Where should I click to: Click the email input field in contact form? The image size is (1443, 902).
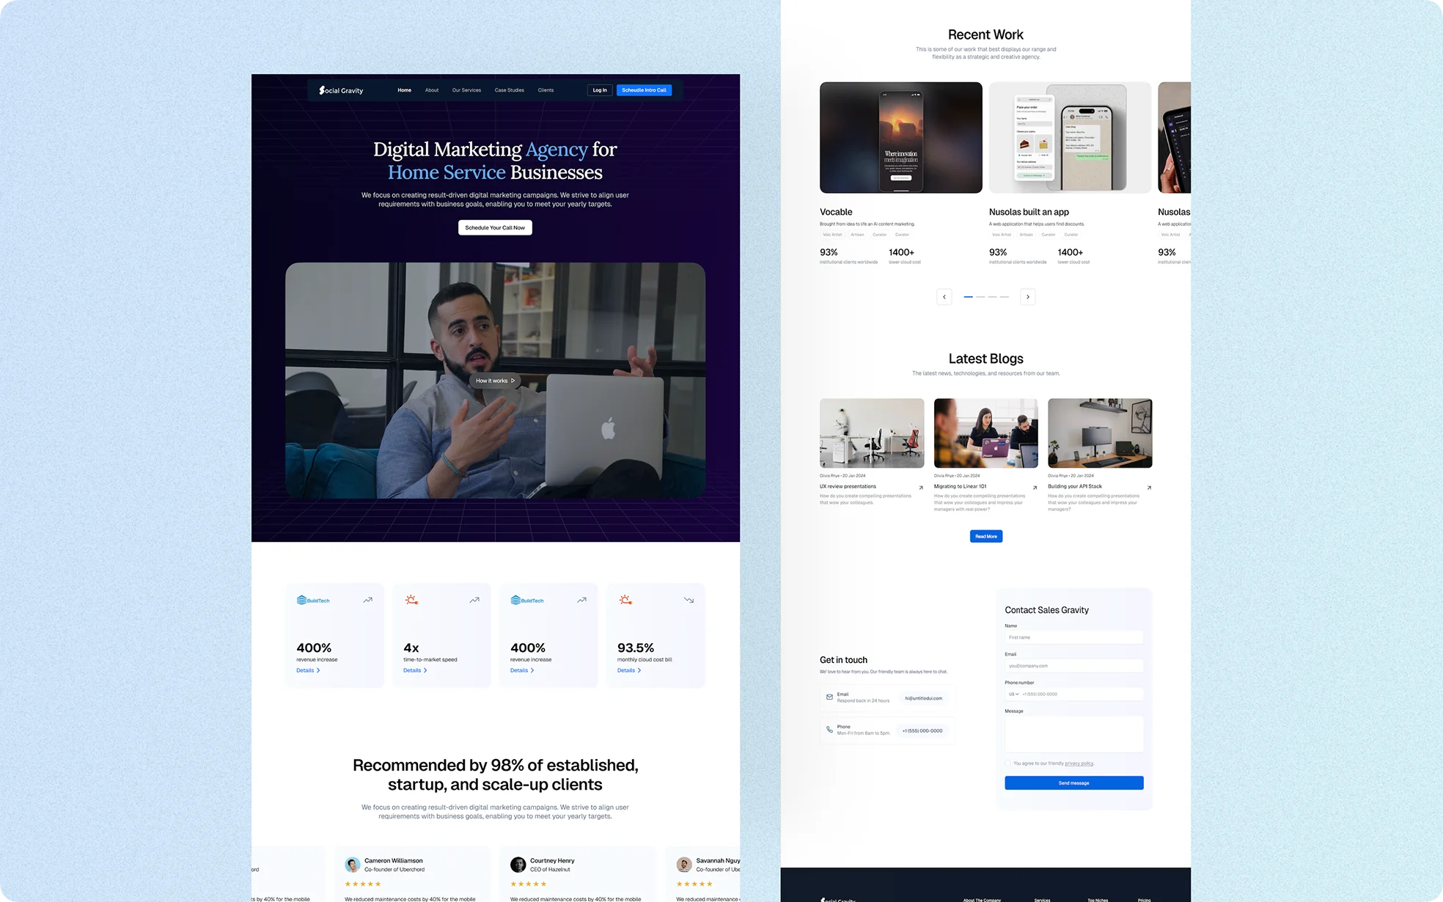[1073, 666]
